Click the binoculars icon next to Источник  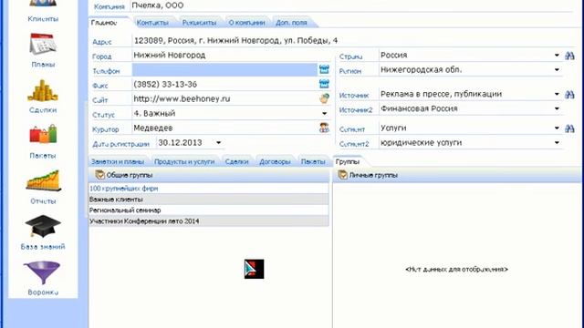click(569, 95)
